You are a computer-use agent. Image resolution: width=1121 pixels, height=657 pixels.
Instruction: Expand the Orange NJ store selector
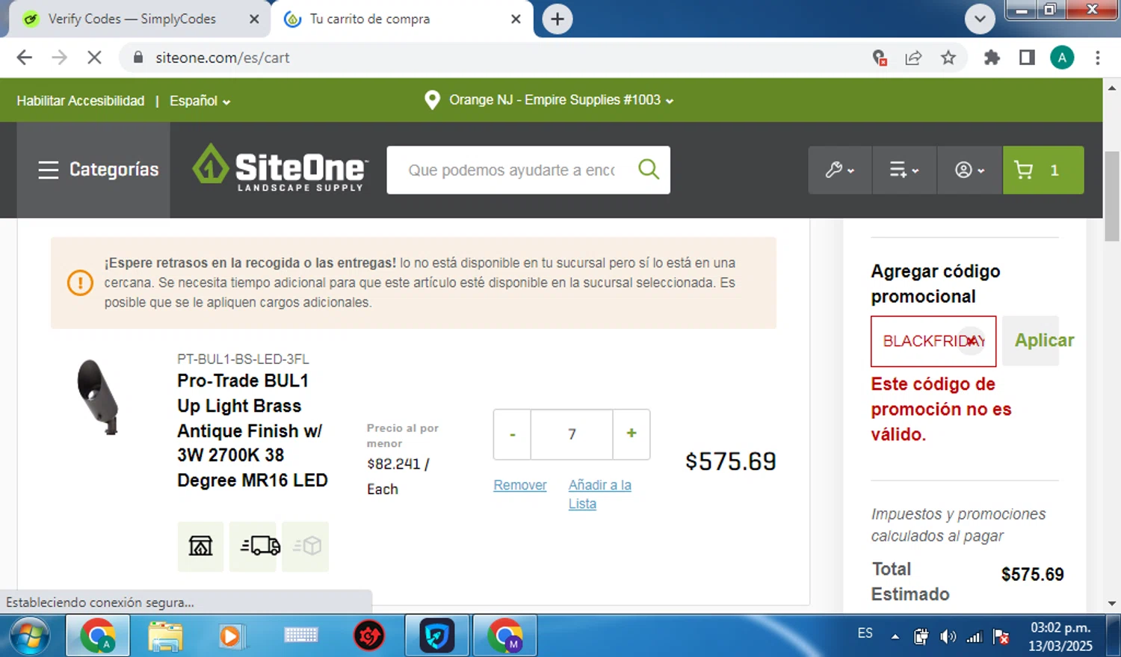click(x=561, y=99)
